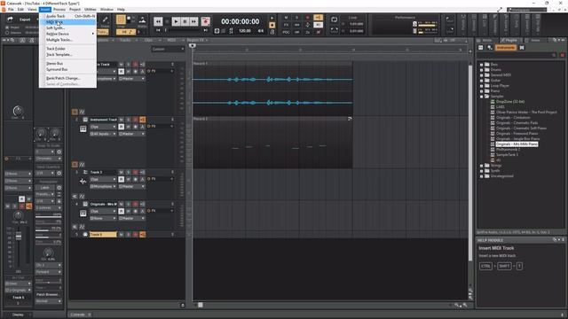
Task: Start recording with the Record button
Action: (x=205, y=21)
